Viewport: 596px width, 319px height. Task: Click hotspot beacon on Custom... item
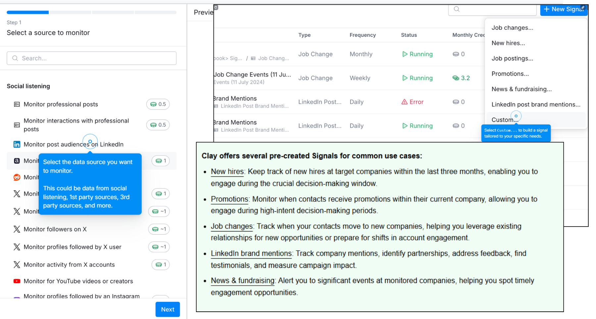point(516,116)
